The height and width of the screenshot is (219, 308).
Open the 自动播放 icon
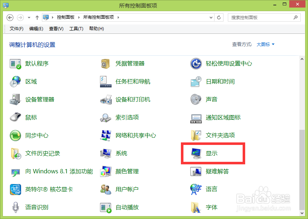pos(106,208)
